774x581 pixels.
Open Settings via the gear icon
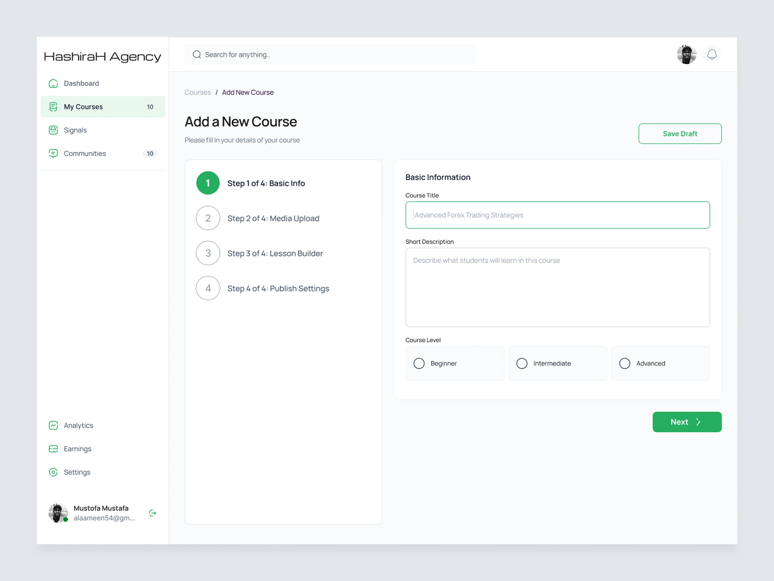tap(53, 472)
